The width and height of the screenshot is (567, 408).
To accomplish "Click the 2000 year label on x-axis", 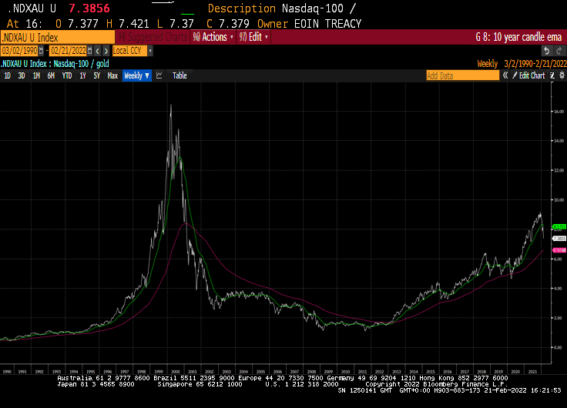I will (176, 372).
